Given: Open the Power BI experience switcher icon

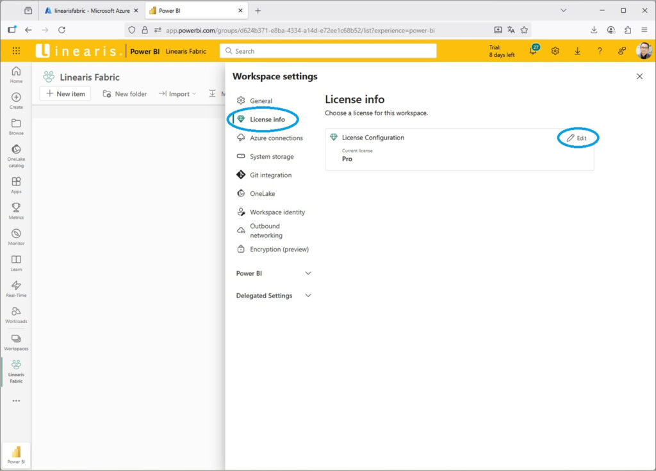Looking at the screenshot, I should (16, 455).
